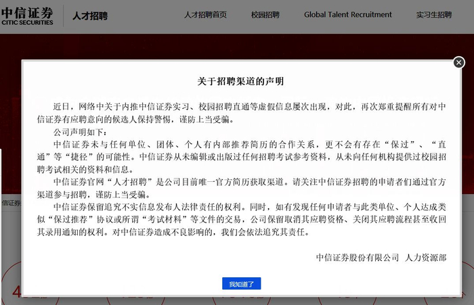
Task: Click the 人才招聘 header title
Action: point(90,16)
